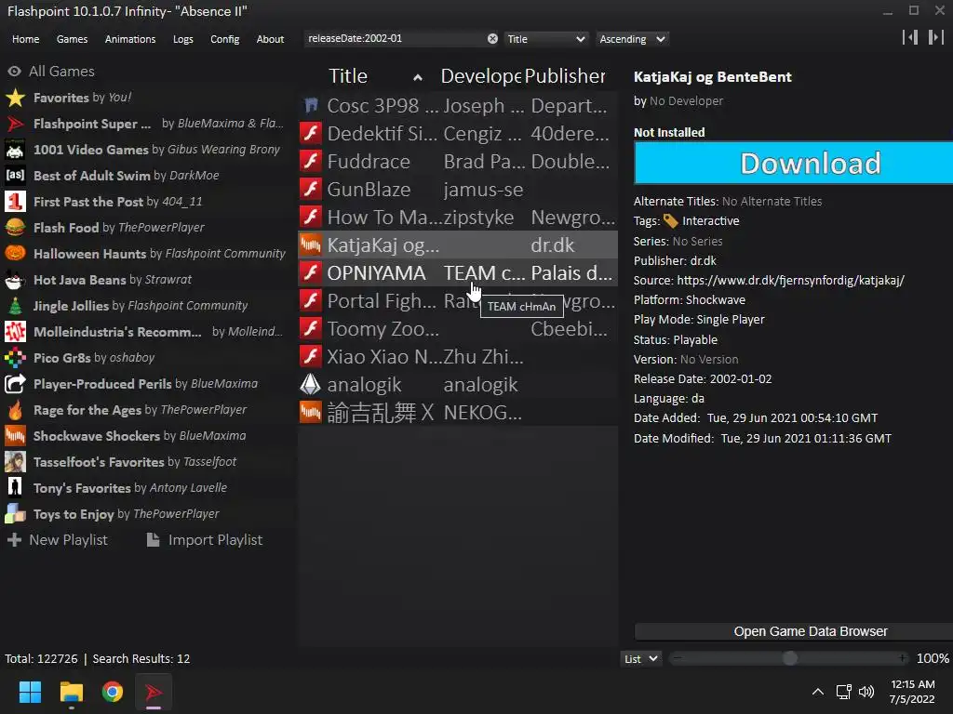This screenshot has height=714, width=953.
Task: Adjust the zoom scale slider handle
Action: (x=790, y=658)
